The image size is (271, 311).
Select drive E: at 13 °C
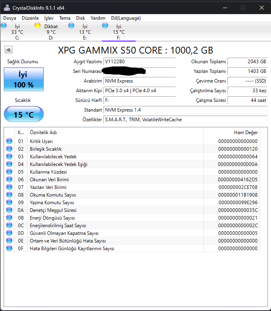[x=85, y=32]
